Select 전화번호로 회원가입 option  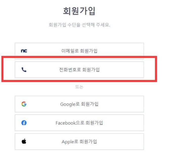(x=79, y=70)
